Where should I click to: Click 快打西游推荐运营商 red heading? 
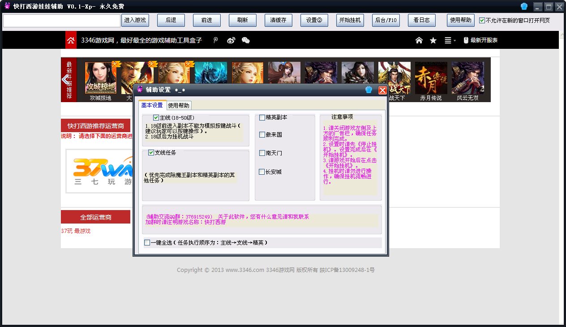(96, 126)
